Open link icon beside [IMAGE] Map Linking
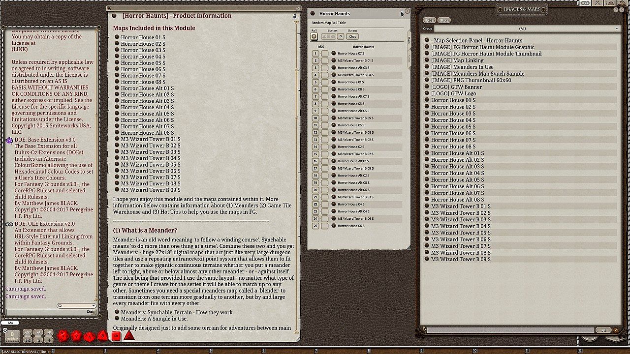Image resolution: width=630 pixels, height=354 pixels. point(427,60)
